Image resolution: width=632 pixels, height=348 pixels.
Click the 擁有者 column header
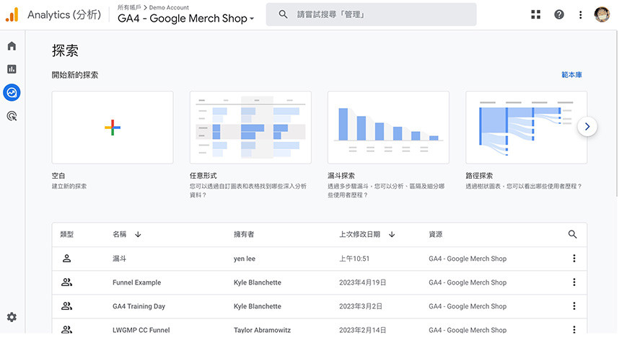tap(244, 234)
